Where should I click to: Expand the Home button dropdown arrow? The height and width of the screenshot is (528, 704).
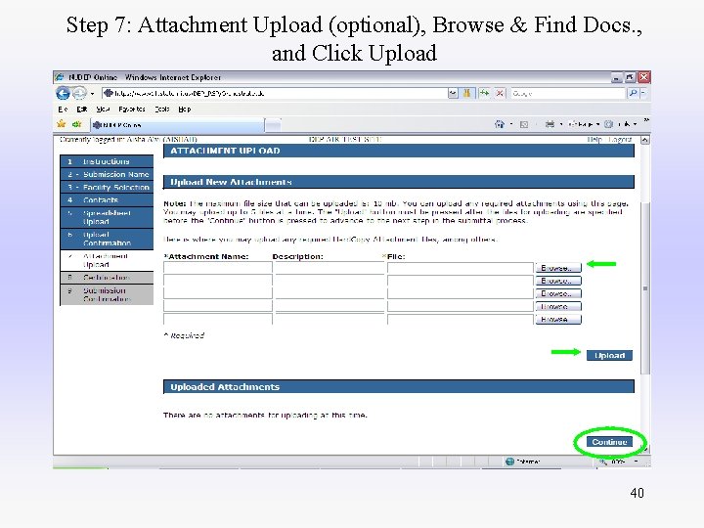click(x=511, y=124)
